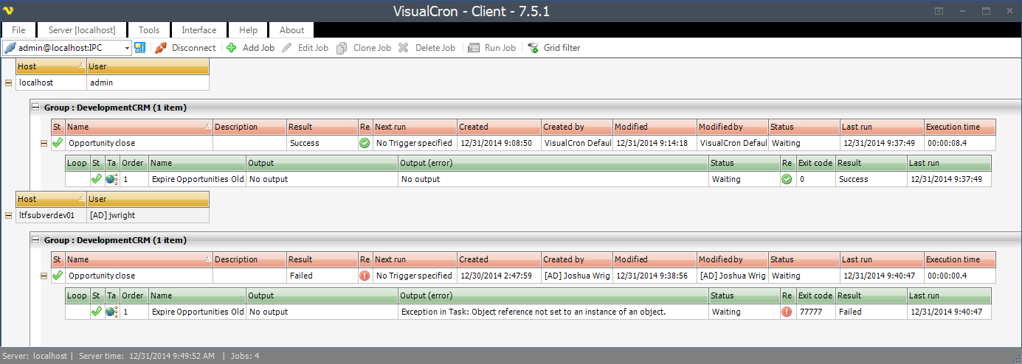This screenshot has width=1022, height=364.
Task: Open the admin@localhost:IPC connection dropdown
Action: tap(127, 48)
